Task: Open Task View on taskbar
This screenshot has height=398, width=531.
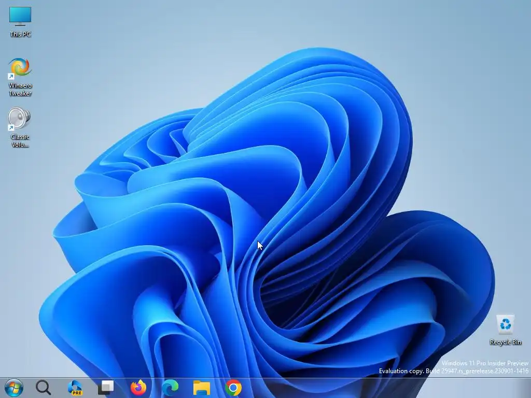Action: 106,388
